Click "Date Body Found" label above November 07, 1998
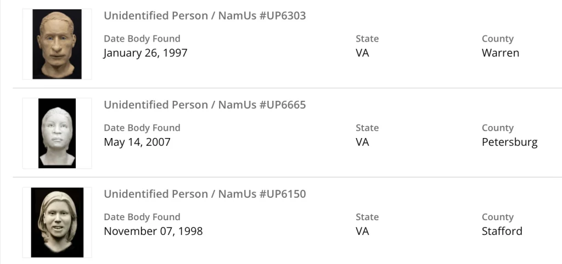The image size is (562, 264). point(142,217)
